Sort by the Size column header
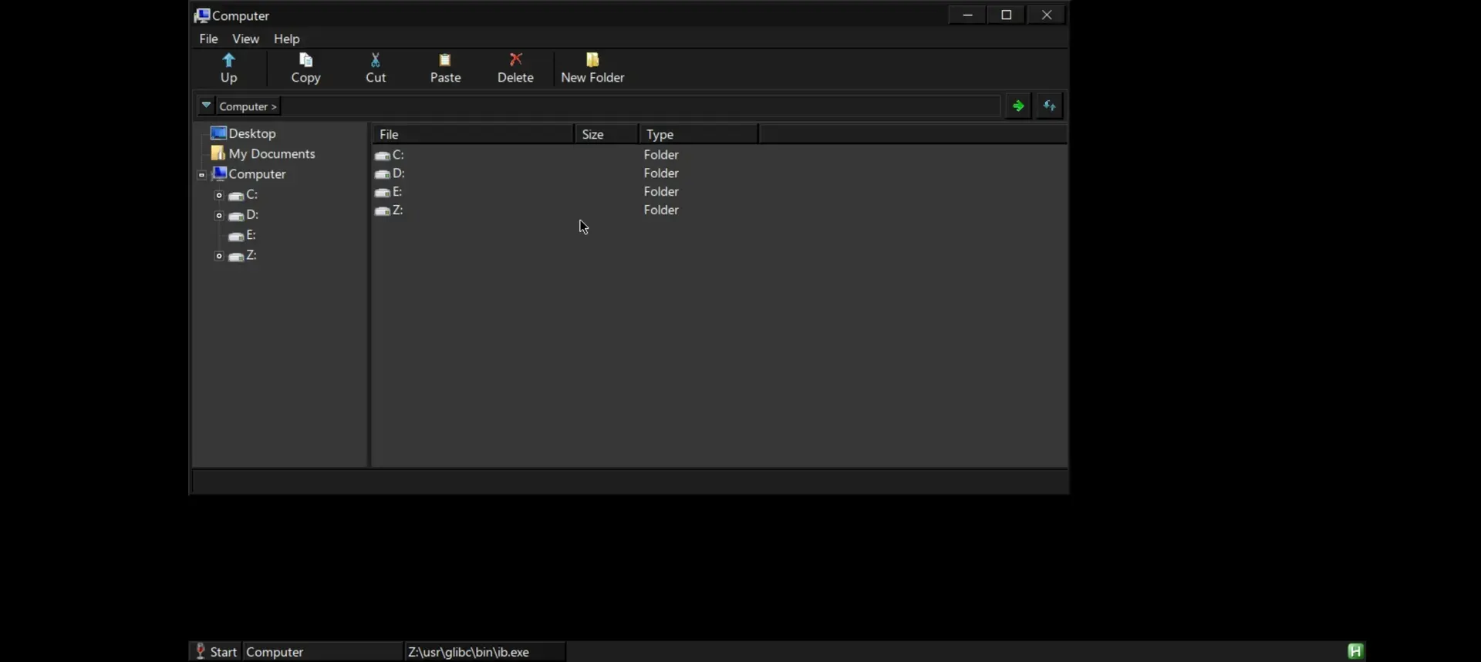1481x662 pixels. click(x=606, y=134)
